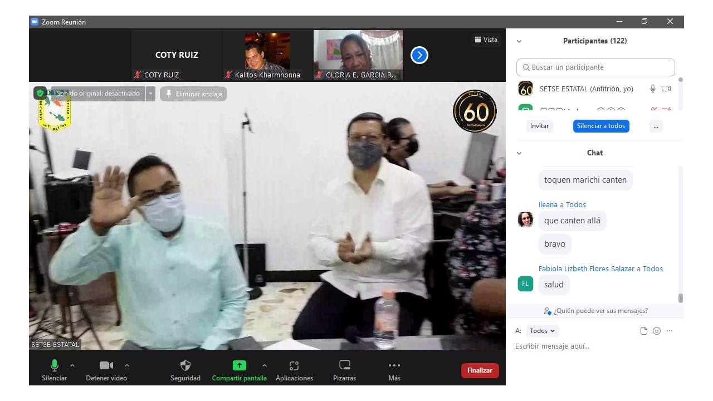Click Silenciar a todos button

601,126
